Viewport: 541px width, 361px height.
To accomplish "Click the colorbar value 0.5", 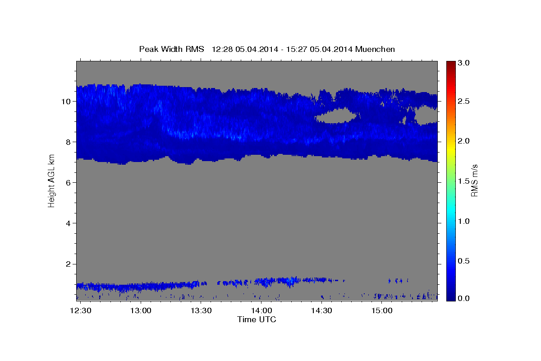I will point(465,261).
